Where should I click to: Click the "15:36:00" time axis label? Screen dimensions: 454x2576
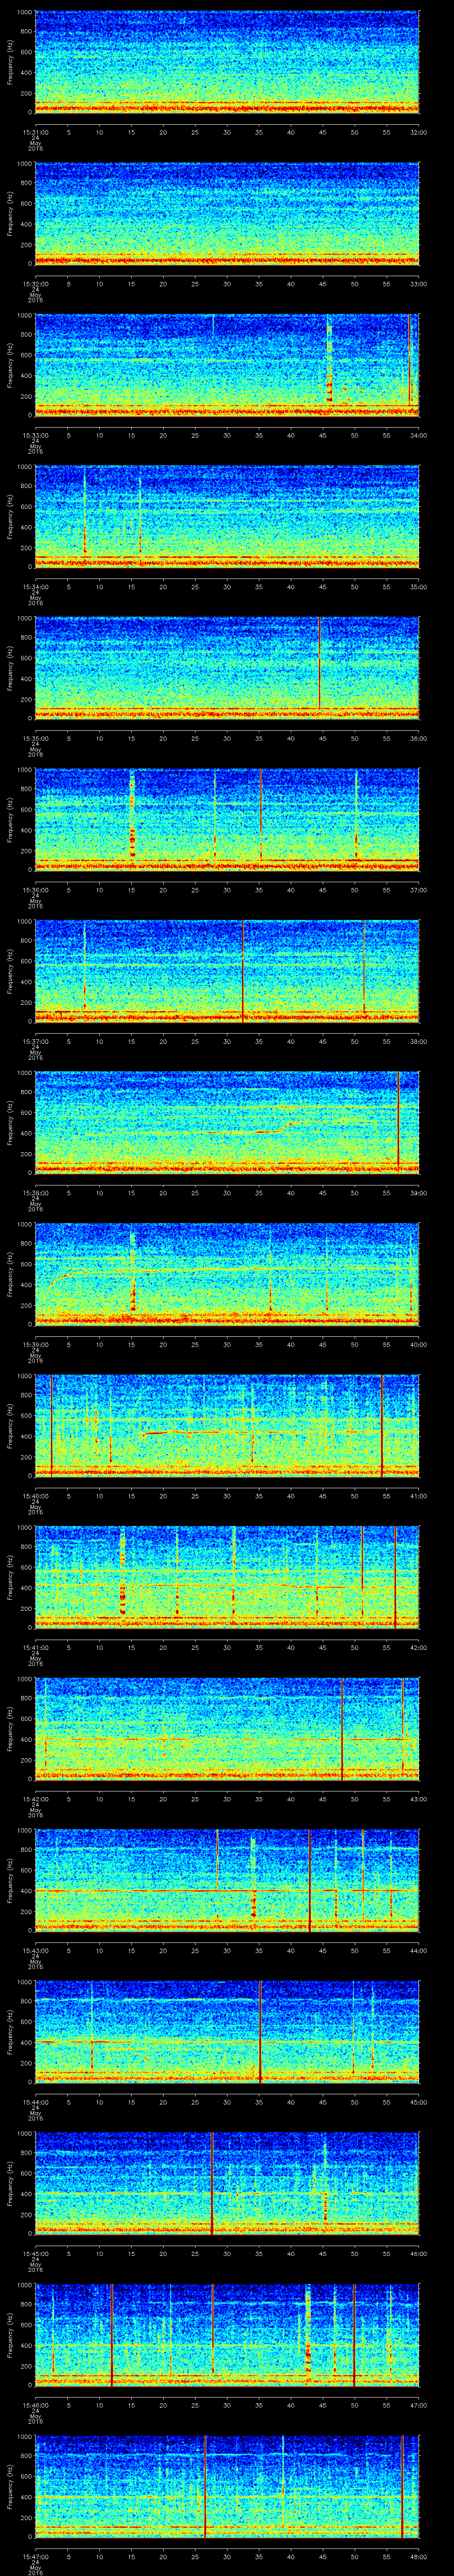pyautogui.click(x=35, y=890)
